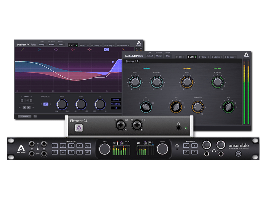Click the Apogee logo in the Vintage EQ window

click(x=246, y=55)
